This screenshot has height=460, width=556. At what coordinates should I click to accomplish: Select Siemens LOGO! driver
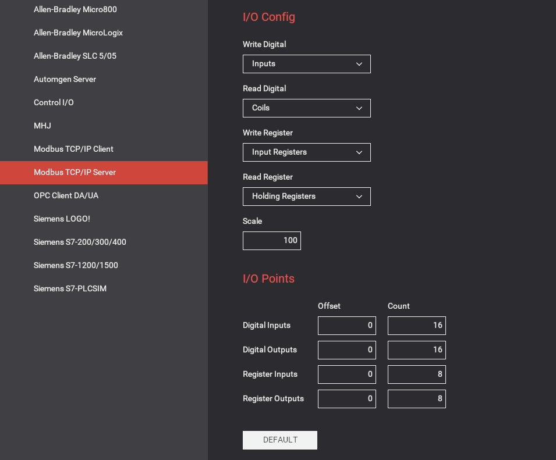point(104,219)
